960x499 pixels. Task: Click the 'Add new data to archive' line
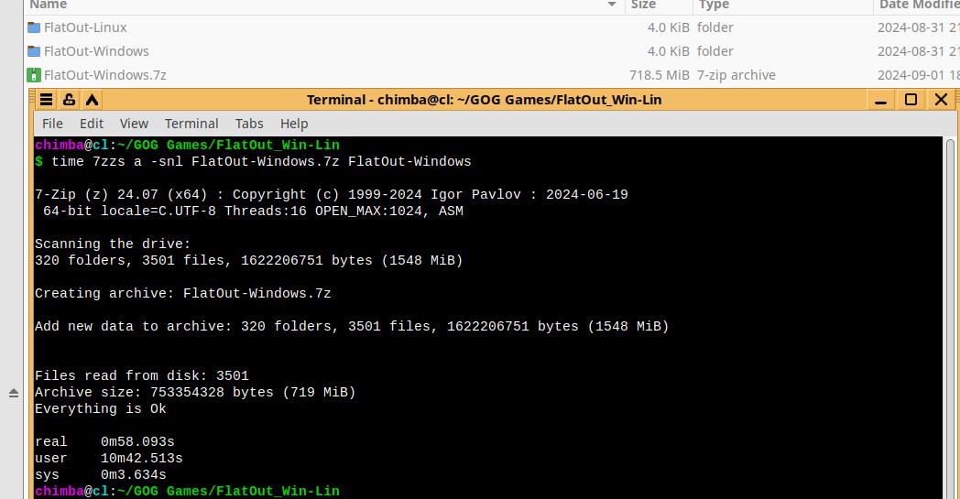point(352,326)
